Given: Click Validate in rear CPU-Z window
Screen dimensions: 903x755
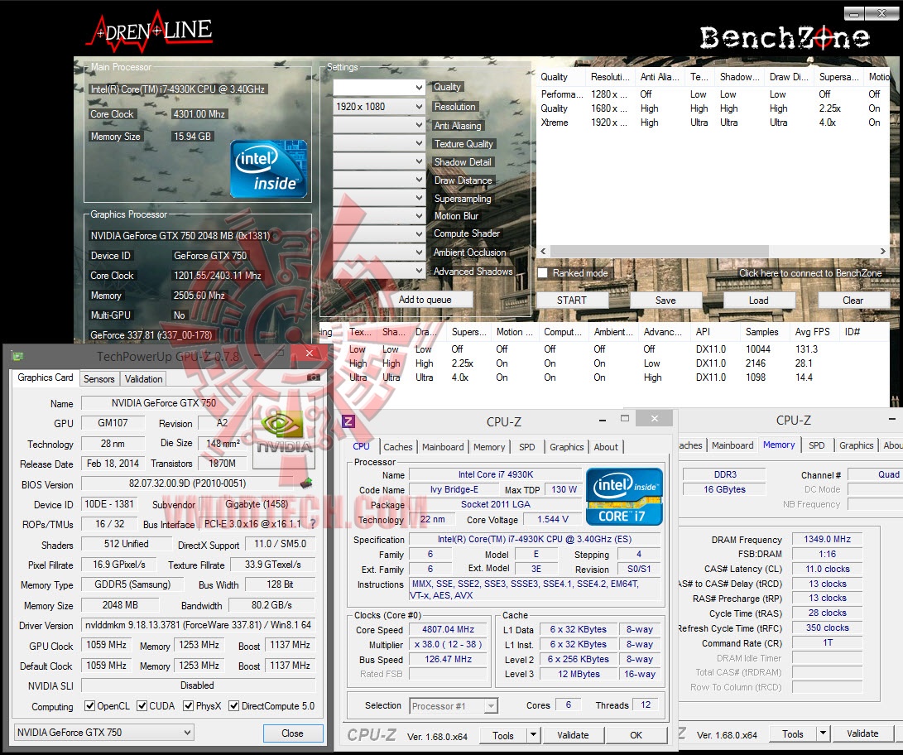Looking at the screenshot, I should click(862, 733).
